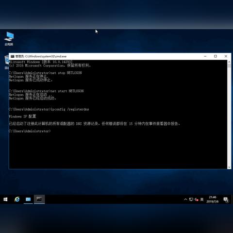
Task: Click the Microsoft Corporation copyright line
Action: pos(50,66)
